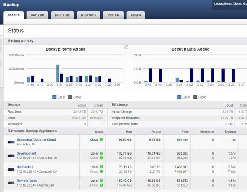Click the 584,439 files value
Image resolution: width=247 pixels, height=192 pixels.
pyautogui.click(x=182, y=139)
